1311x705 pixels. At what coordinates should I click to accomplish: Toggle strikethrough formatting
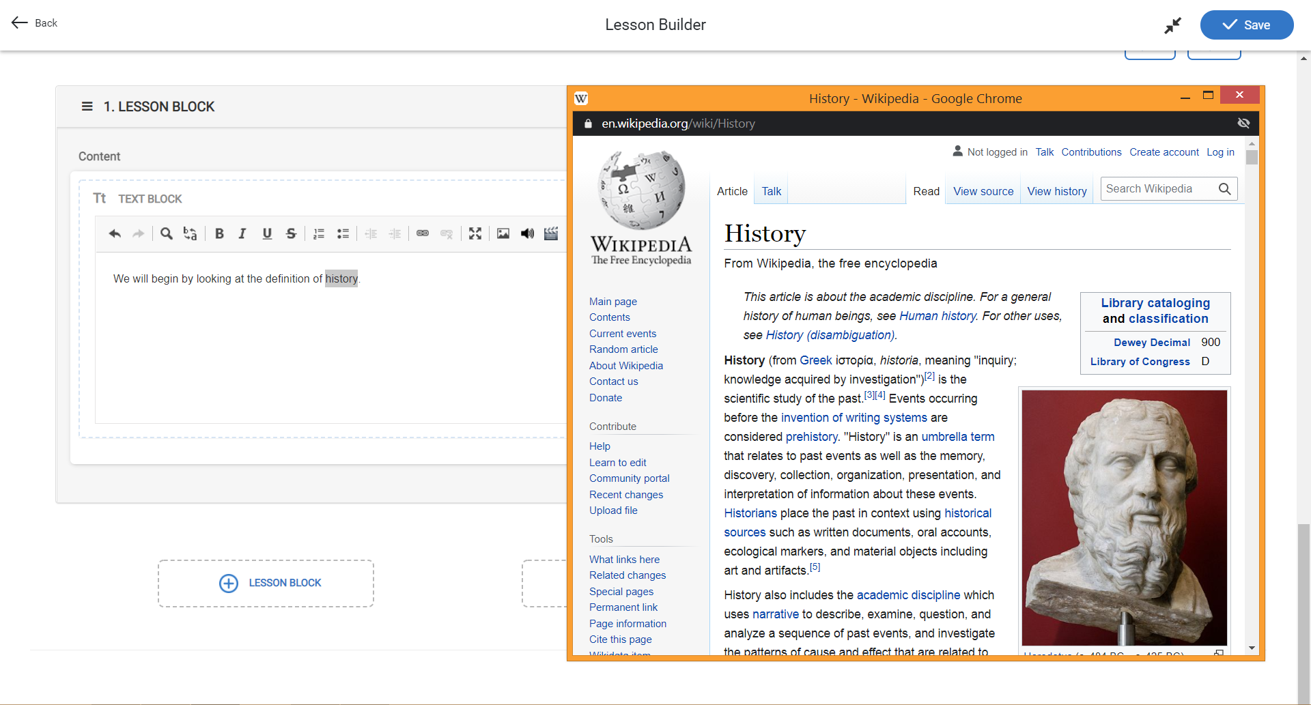click(291, 234)
